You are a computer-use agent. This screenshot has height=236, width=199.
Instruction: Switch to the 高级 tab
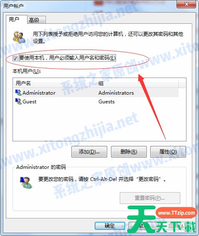[36, 20]
